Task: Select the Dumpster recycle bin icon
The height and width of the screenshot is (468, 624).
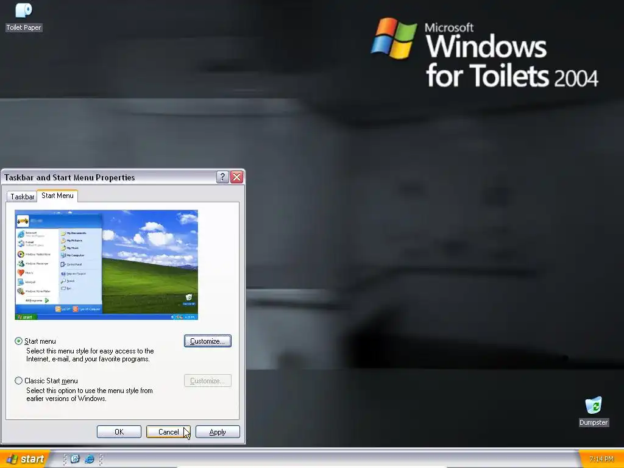Action: [x=594, y=411]
